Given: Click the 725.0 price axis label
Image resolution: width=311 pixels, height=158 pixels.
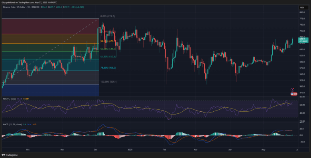Looking at the screenshot, I should (303, 31).
